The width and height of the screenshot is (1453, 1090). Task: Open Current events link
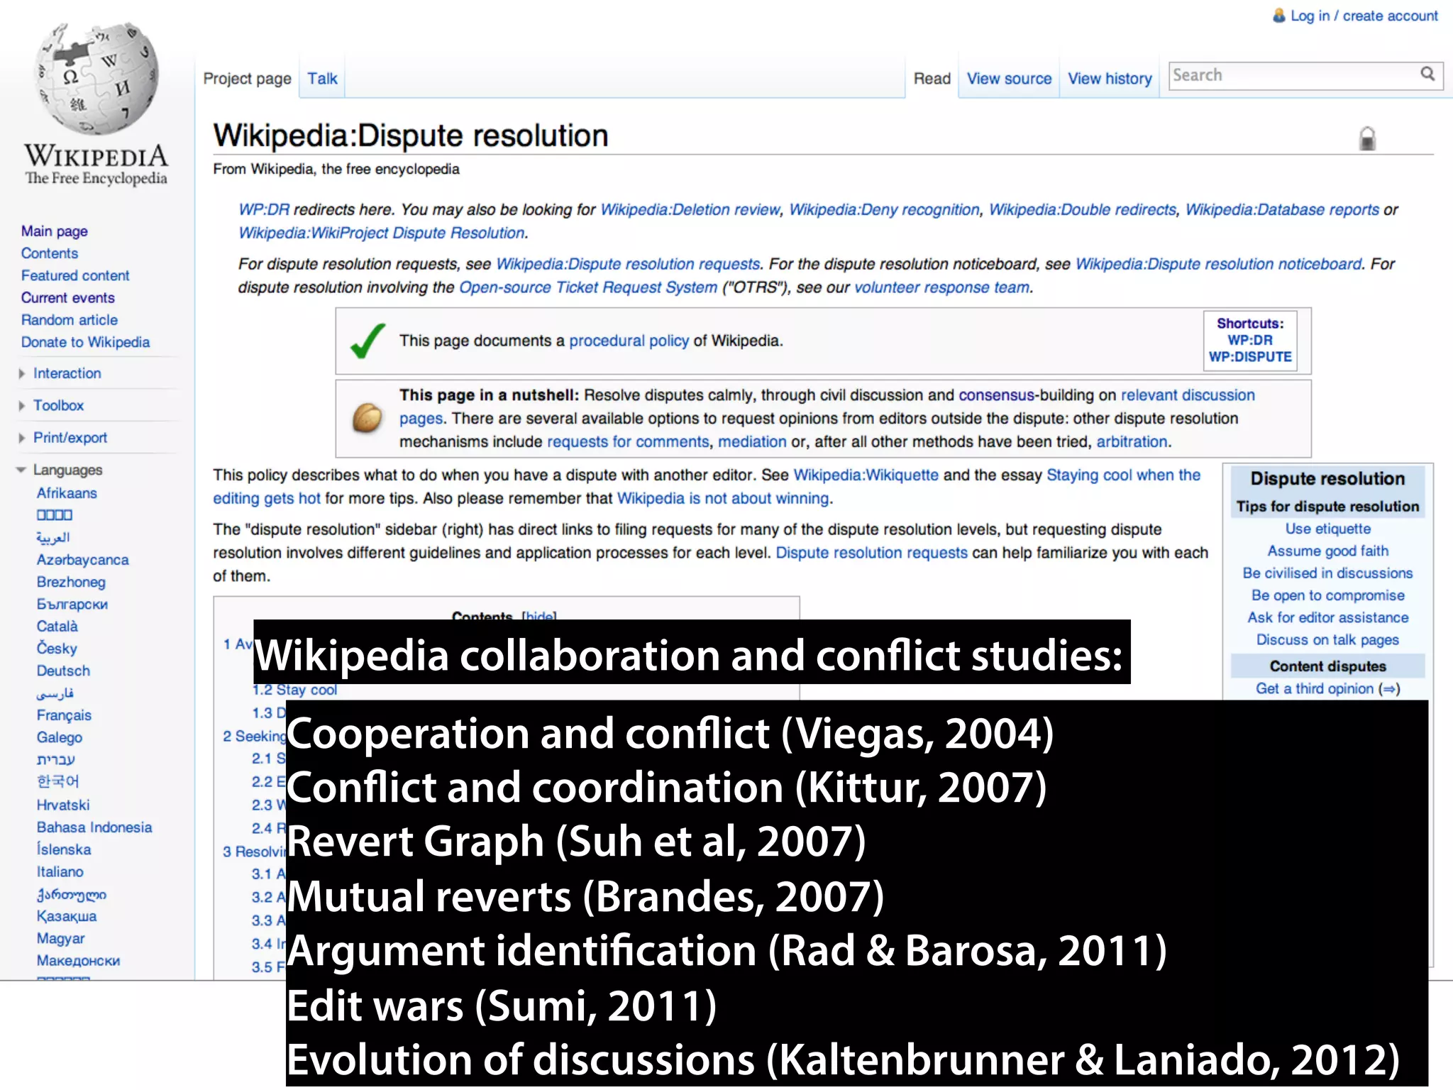click(68, 297)
